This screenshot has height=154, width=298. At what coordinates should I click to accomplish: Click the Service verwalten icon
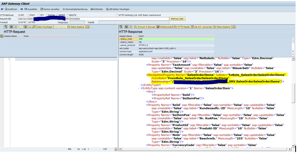41,9
